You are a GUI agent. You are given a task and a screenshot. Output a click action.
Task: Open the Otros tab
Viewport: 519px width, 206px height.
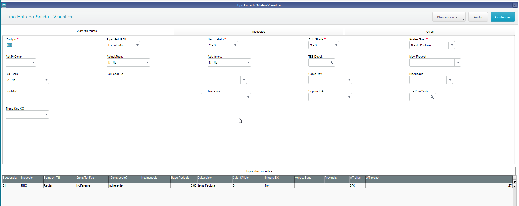[x=430, y=32]
